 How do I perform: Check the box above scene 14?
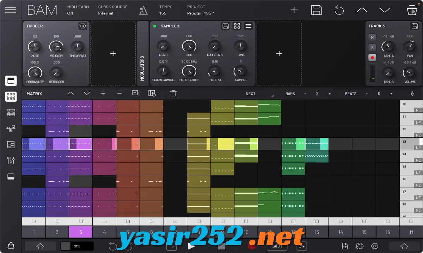pyautogui.click(x=341, y=221)
